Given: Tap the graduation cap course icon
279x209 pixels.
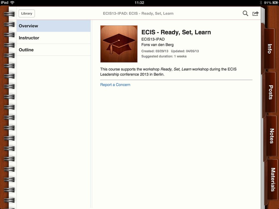Looking at the screenshot, I should pos(119,44).
